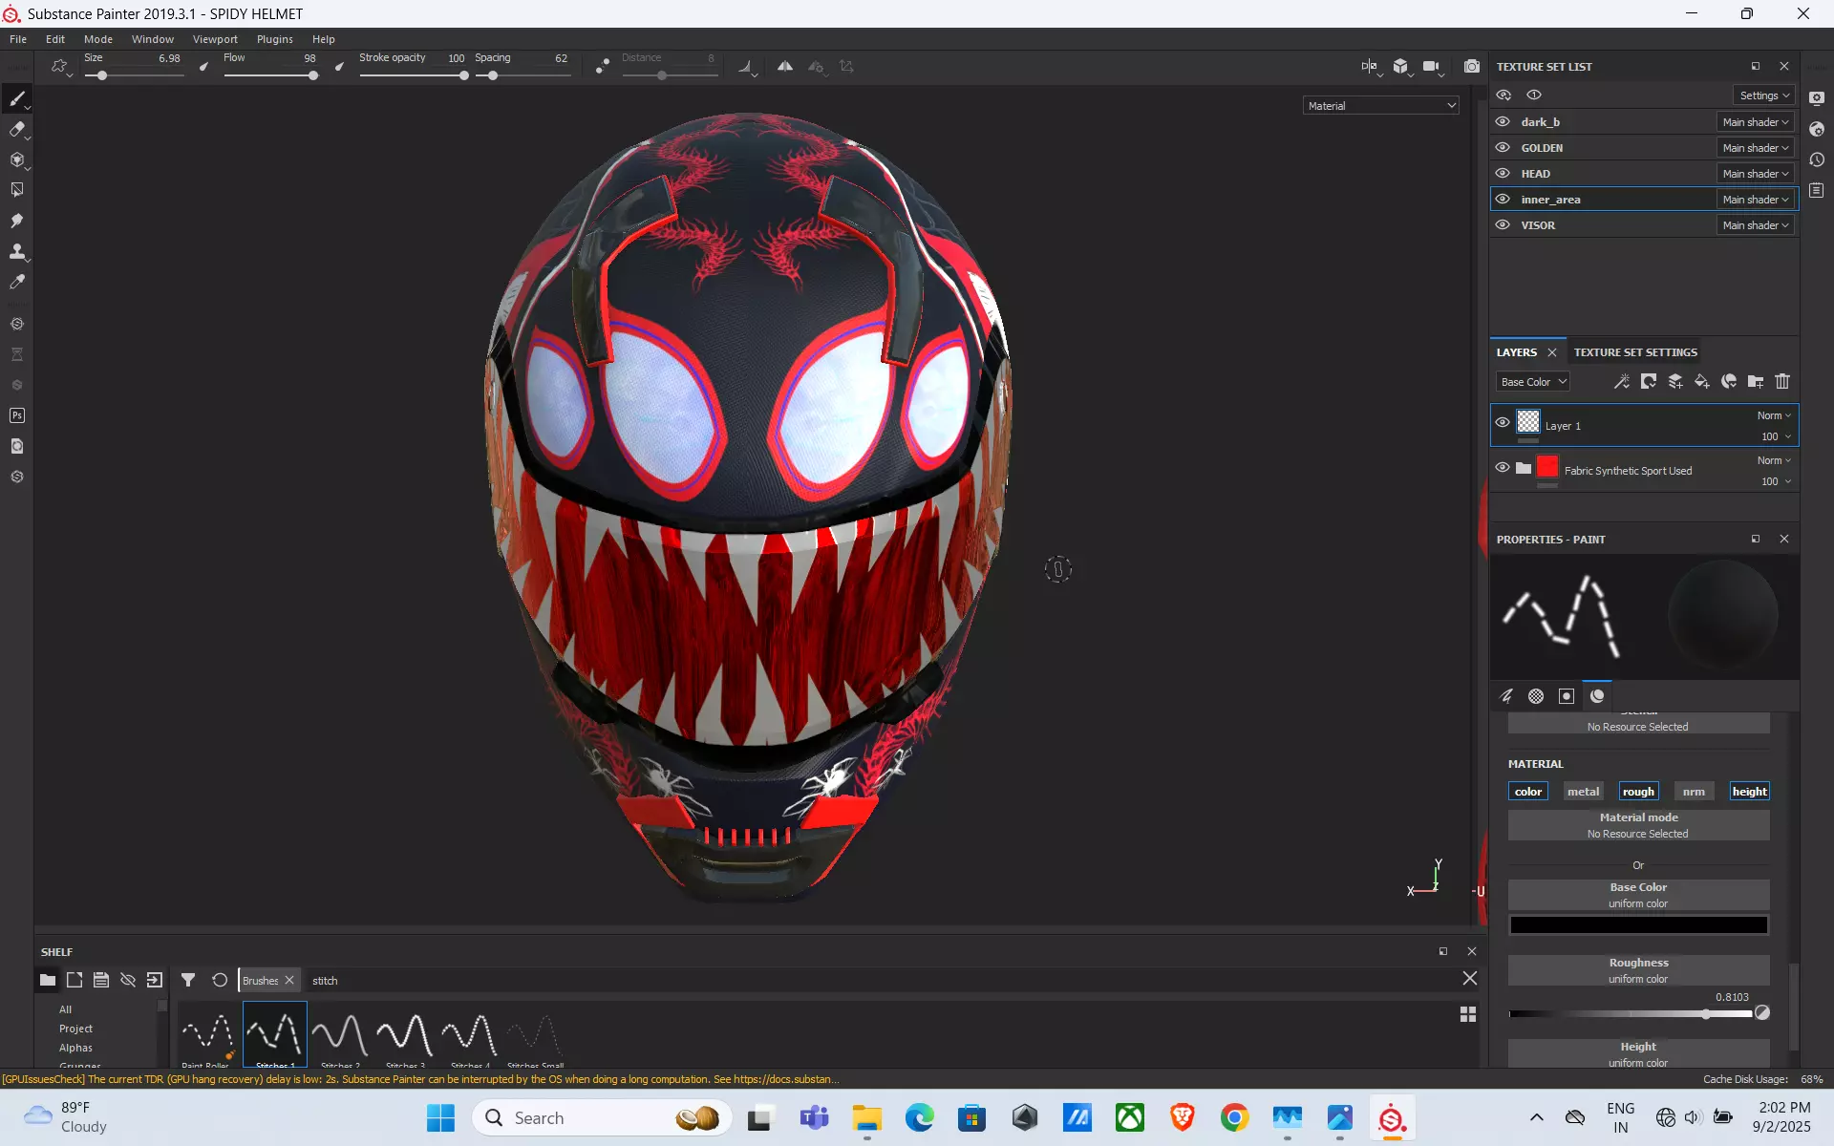
Task: Click the smart material add icon in Layers
Action: [1729, 381]
